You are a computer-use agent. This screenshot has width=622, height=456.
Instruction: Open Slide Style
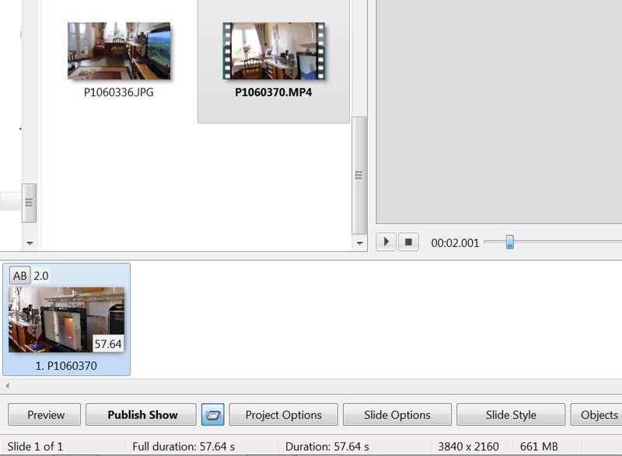511,415
